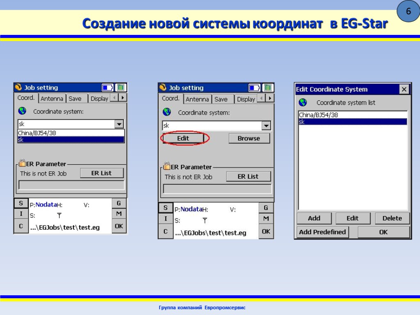420x315 pixels.
Task: Click globe icon in left Job setting window
Action: pos(22,111)
